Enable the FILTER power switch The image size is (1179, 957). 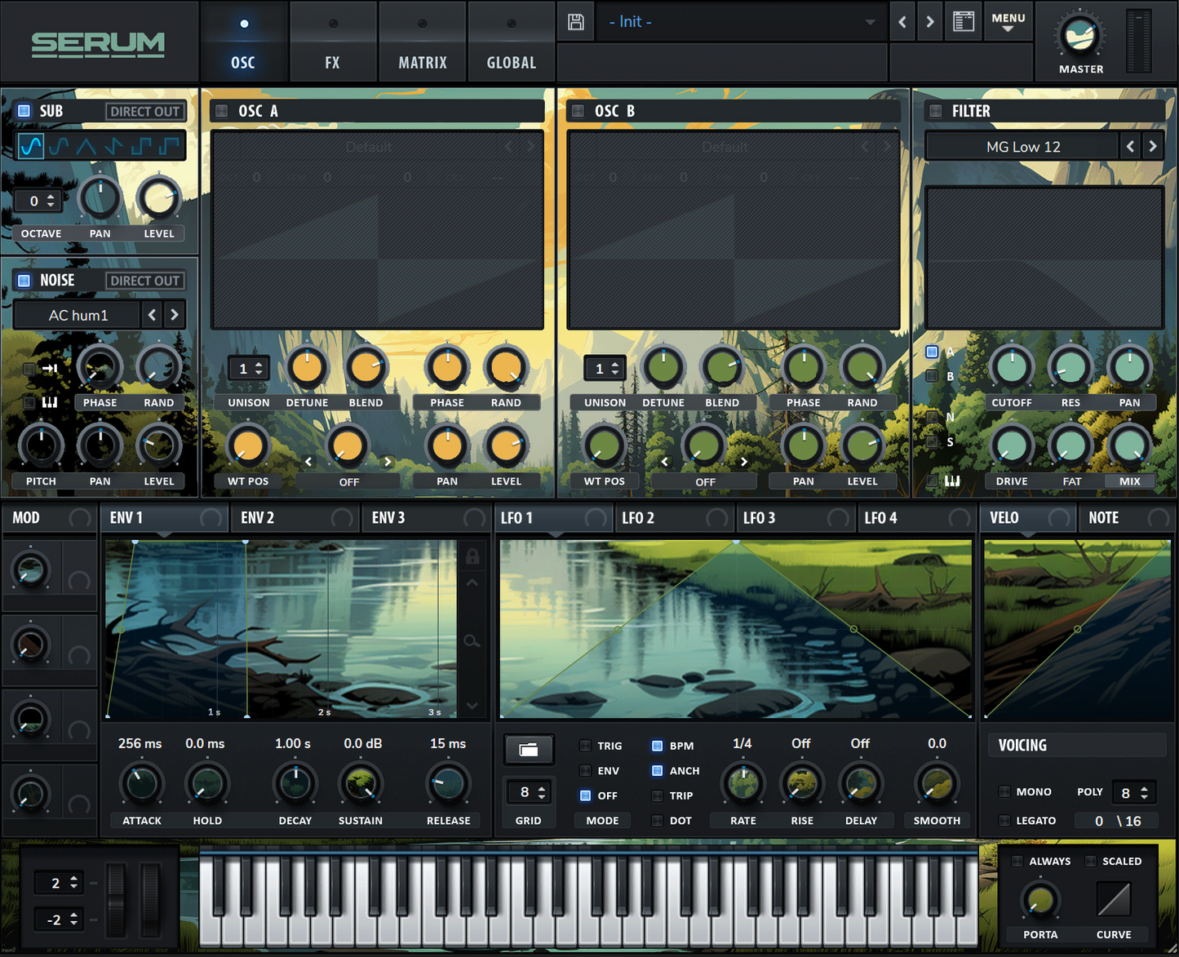[x=936, y=111]
